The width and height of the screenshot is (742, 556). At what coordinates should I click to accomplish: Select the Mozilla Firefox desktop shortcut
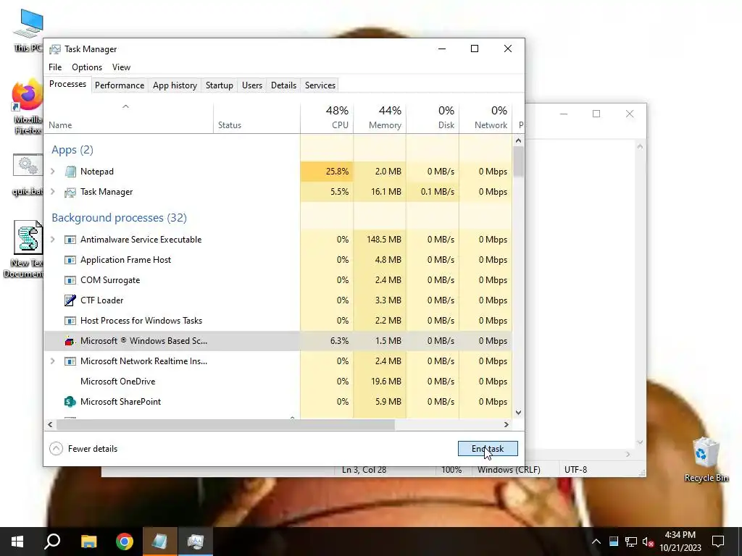pos(28,108)
